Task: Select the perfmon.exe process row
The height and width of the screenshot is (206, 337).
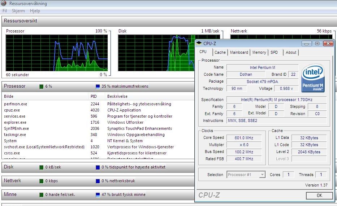Action: [98, 104]
